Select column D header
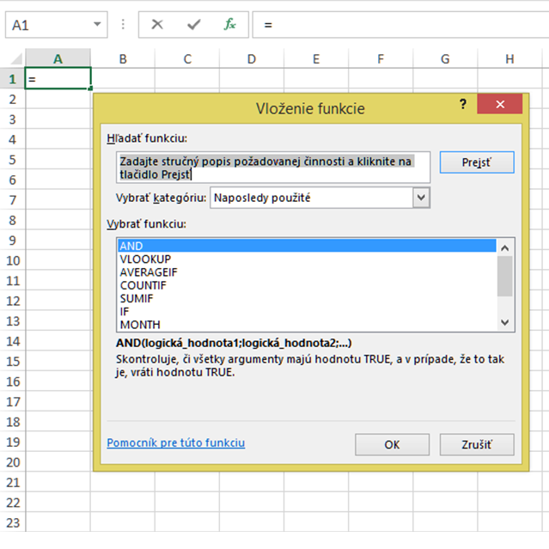The image size is (549, 549). [x=251, y=59]
